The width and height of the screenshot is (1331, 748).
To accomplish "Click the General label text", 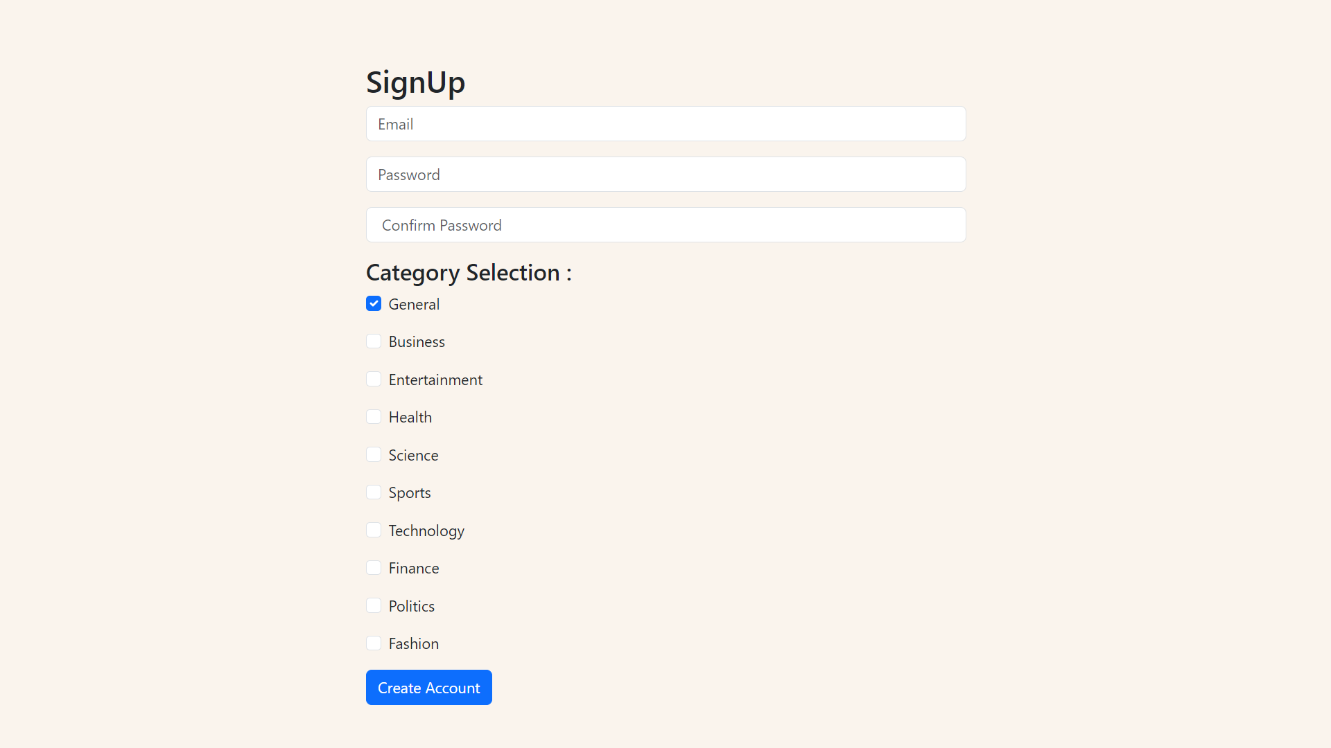I will (x=414, y=303).
